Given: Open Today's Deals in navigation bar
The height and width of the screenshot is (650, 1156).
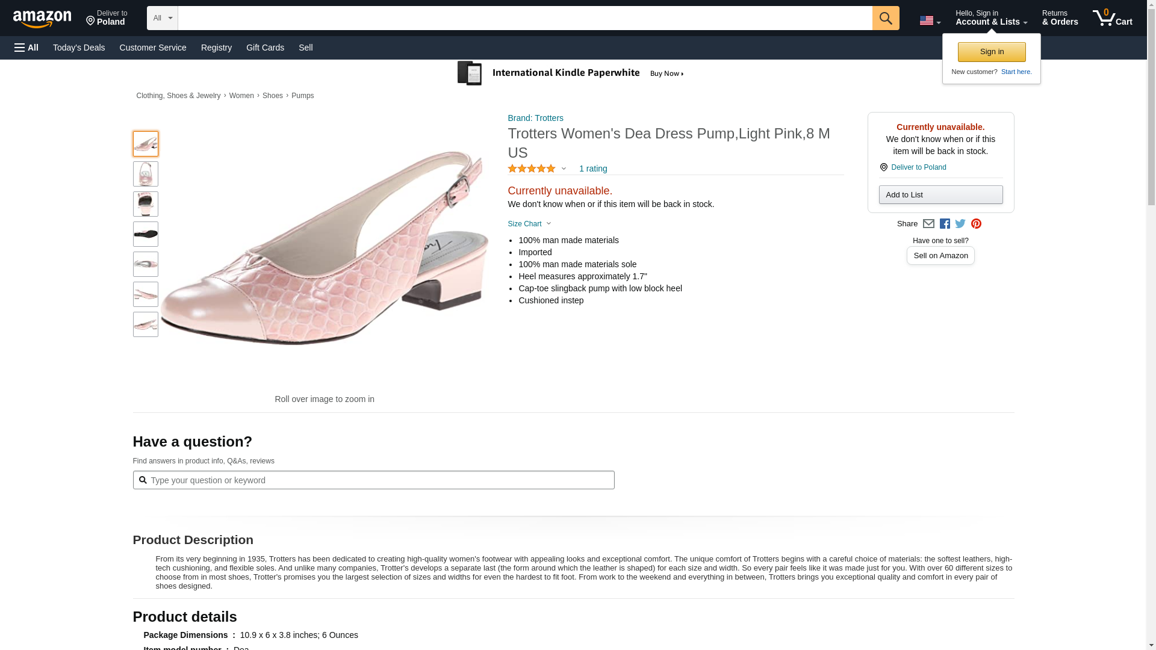Looking at the screenshot, I should (79, 48).
